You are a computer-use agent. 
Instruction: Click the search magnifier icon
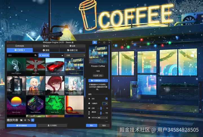point(36,55)
